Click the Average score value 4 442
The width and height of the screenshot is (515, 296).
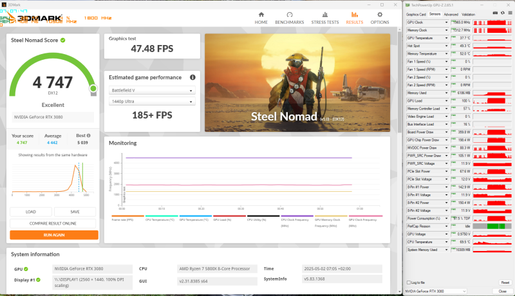pos(52,143)
